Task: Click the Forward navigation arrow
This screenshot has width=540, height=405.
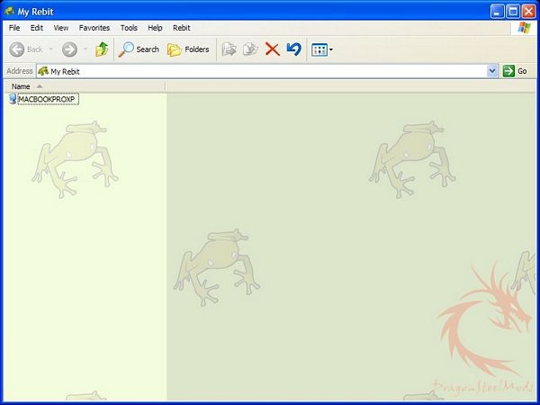Action: (x=69, y=49)
